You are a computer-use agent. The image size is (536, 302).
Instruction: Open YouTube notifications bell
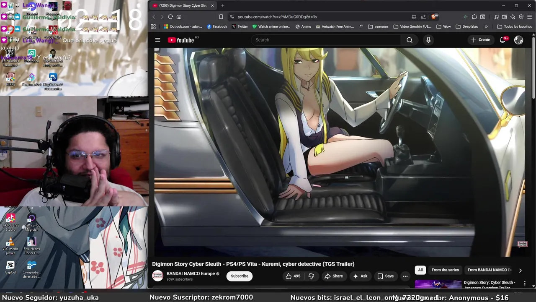503,40
